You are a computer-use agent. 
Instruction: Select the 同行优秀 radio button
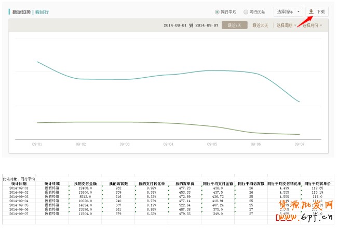[x=246, y=12]
